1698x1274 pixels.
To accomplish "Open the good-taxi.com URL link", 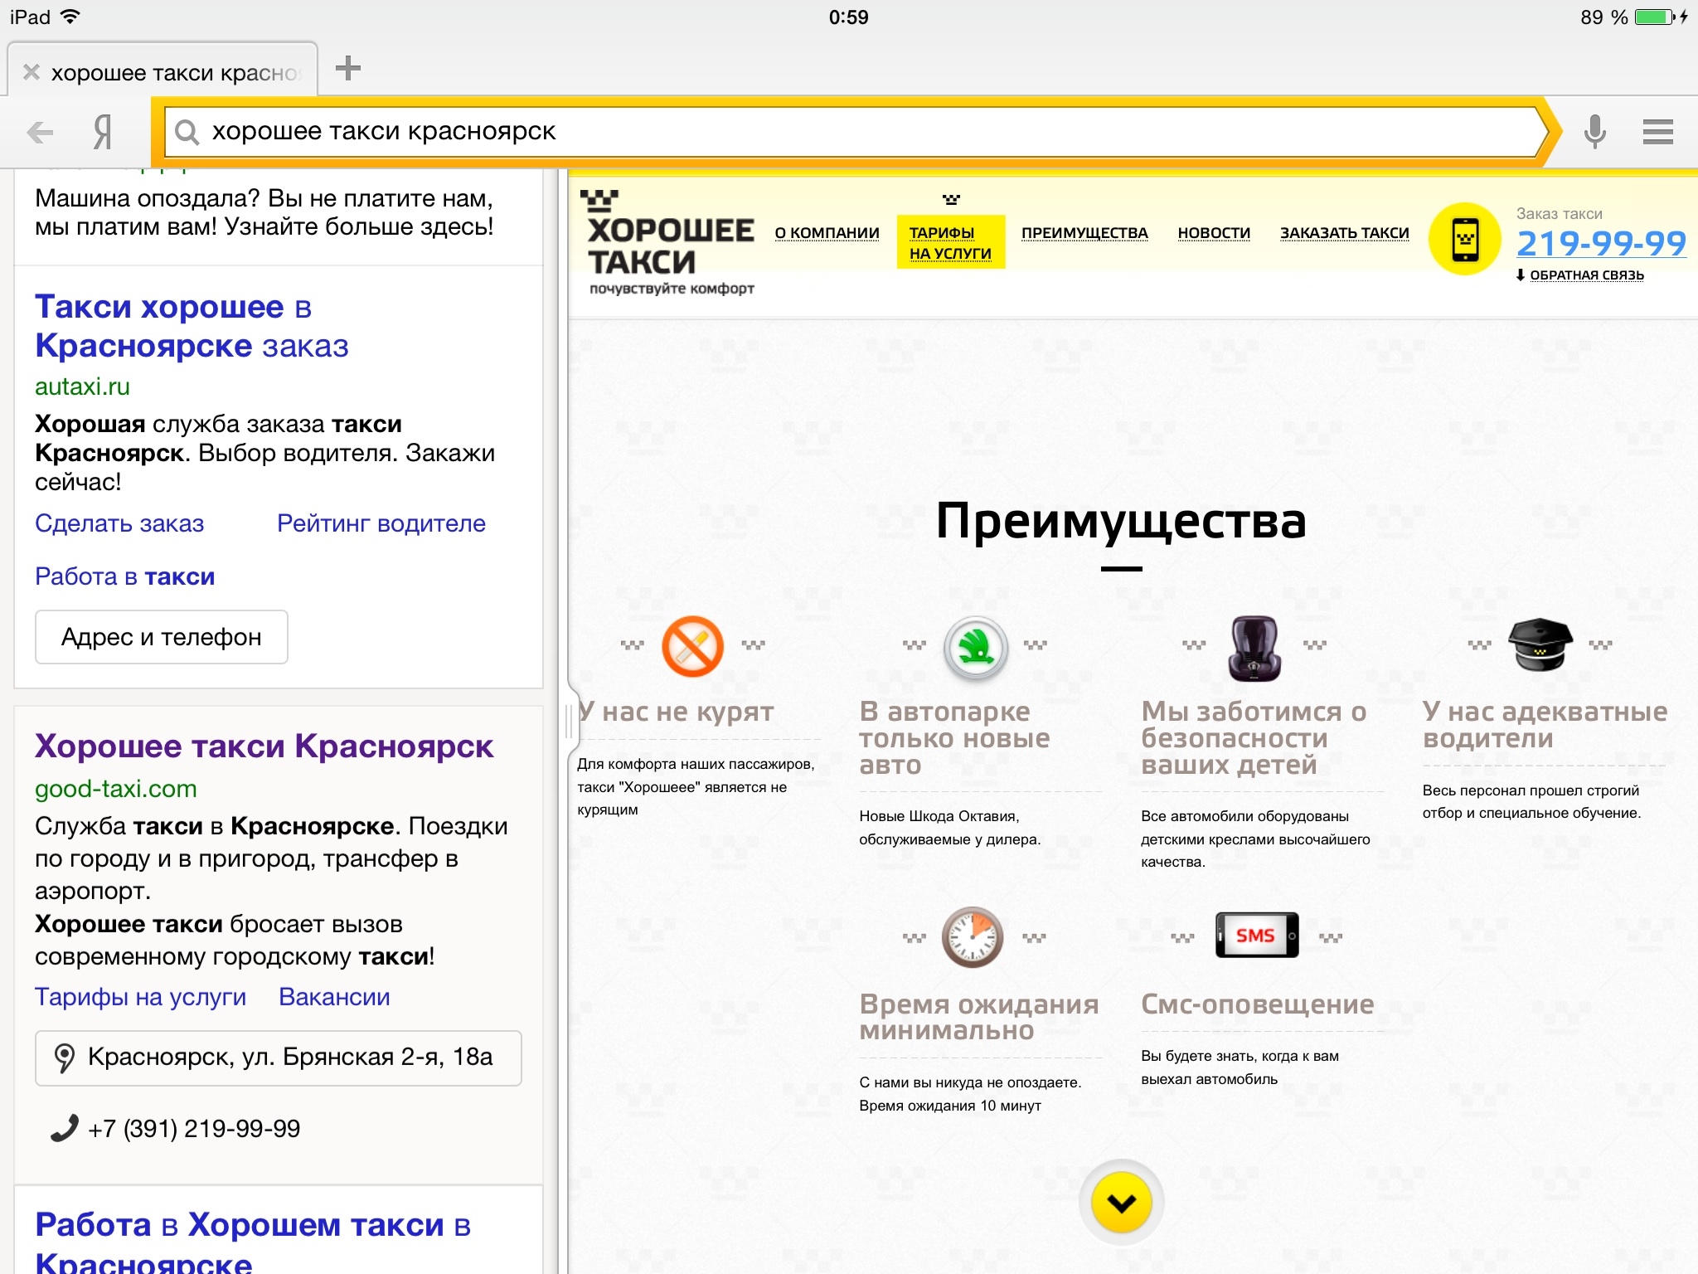I will click(116, 789).
